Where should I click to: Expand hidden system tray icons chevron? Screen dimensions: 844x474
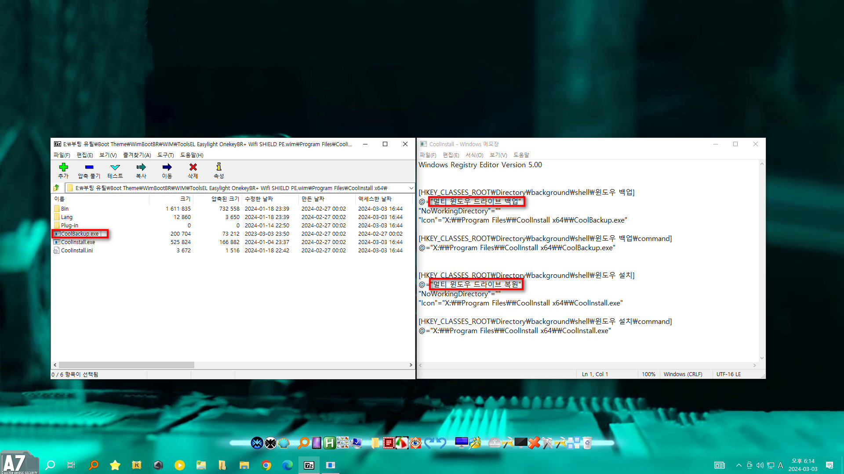point(739,465)
